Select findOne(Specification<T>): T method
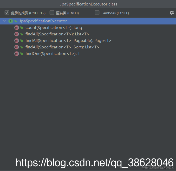 (53, 54)
